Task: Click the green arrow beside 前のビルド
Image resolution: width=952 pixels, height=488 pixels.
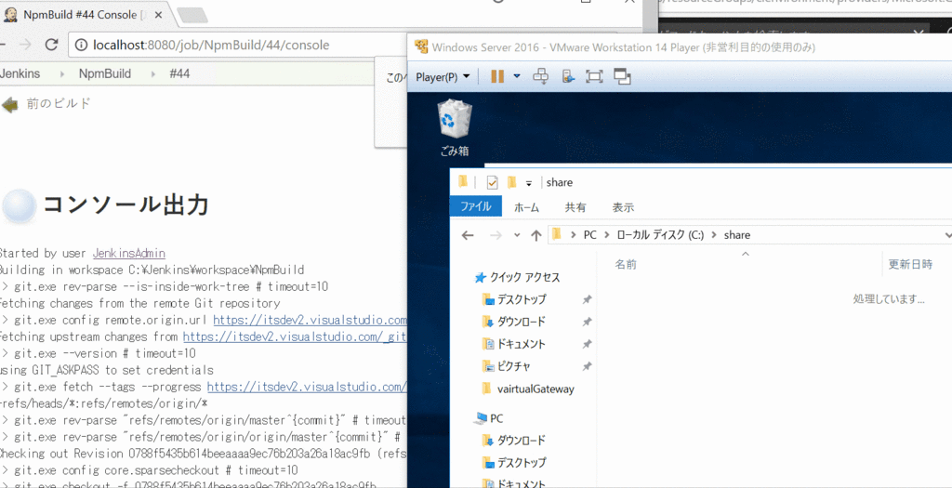Action: coord(9,105)
